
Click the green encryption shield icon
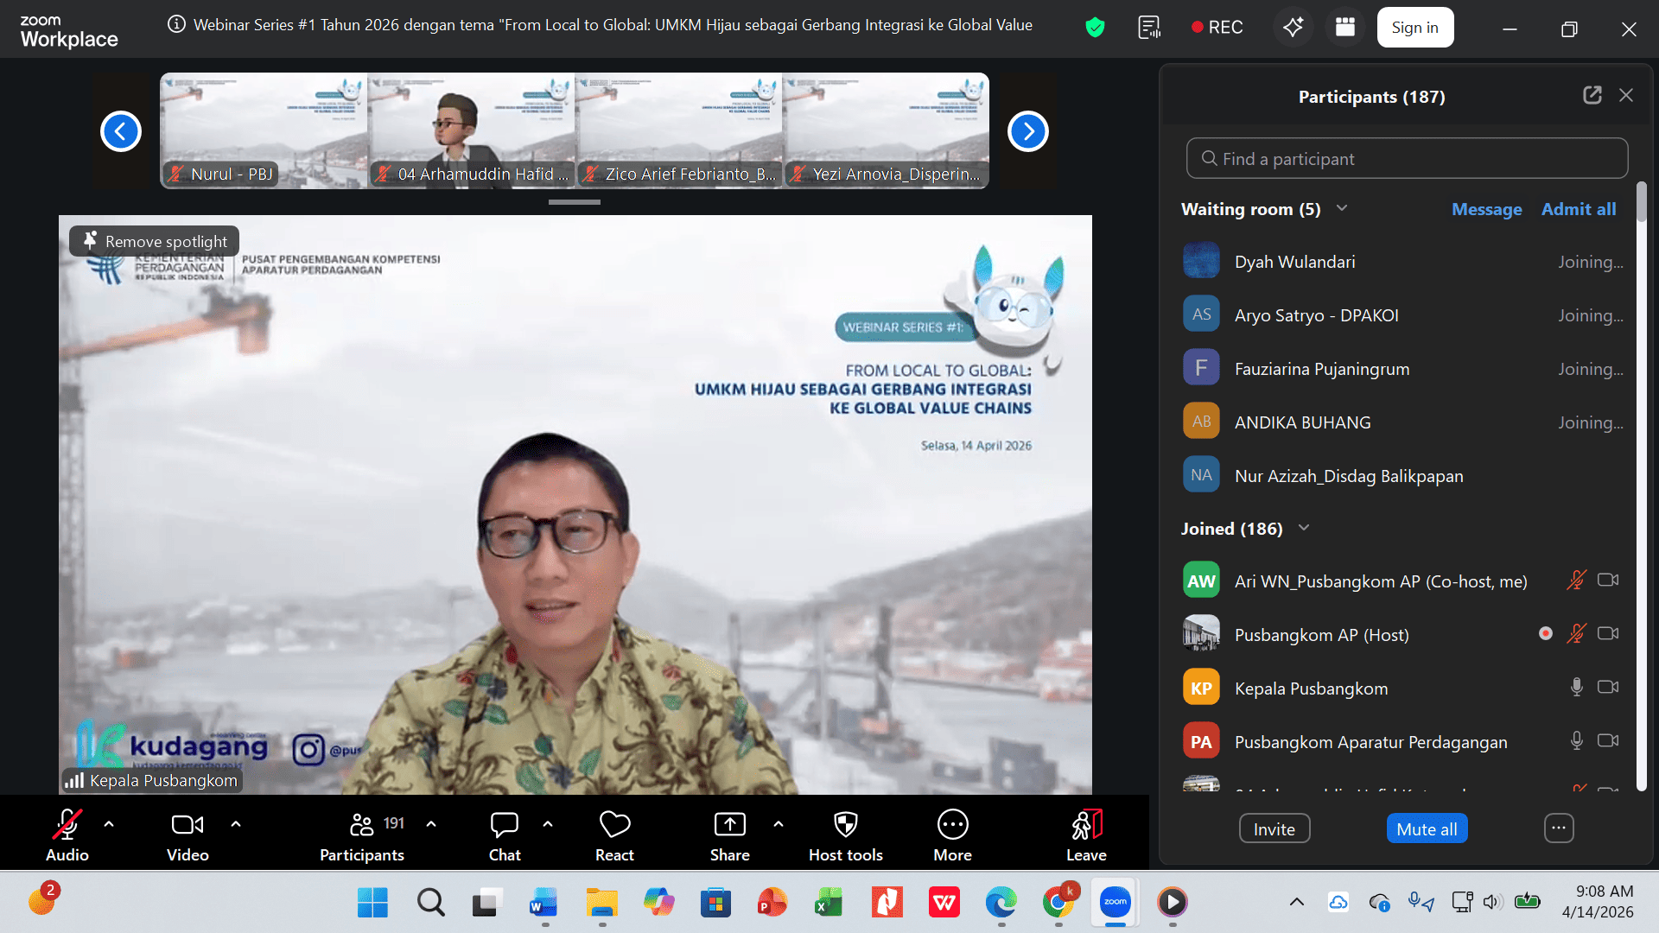tap(1095, 27)
